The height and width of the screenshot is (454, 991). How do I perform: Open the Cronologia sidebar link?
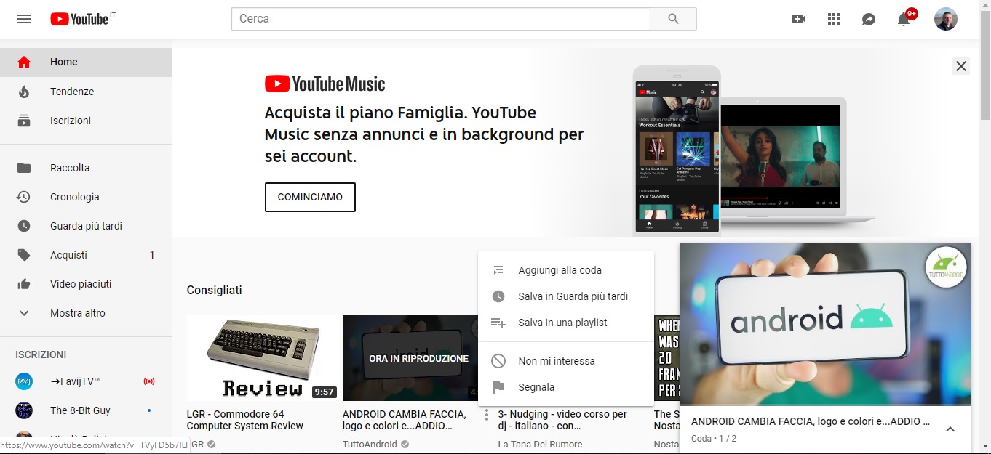click(86, 197)
